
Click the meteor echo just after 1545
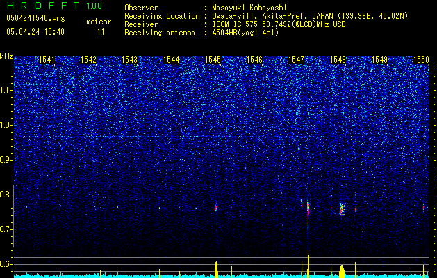pos(216,208)
